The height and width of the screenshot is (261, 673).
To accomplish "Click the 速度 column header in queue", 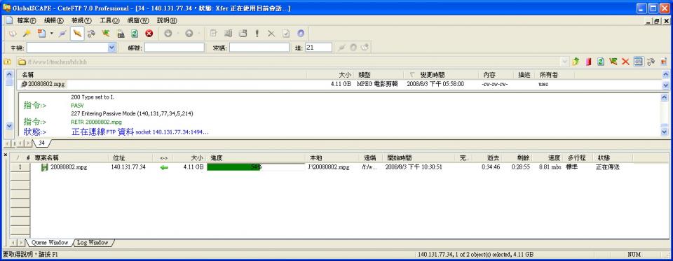I will (x=550, y=158).
